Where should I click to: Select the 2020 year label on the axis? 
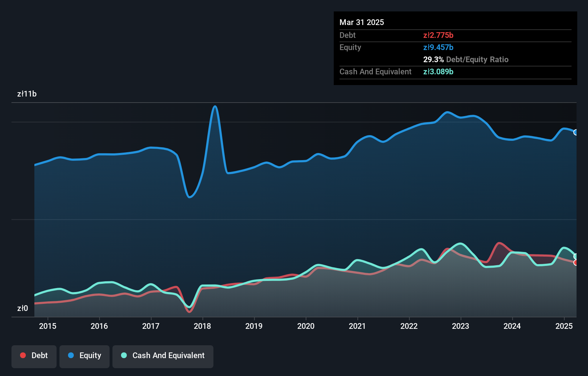[306, 326]
